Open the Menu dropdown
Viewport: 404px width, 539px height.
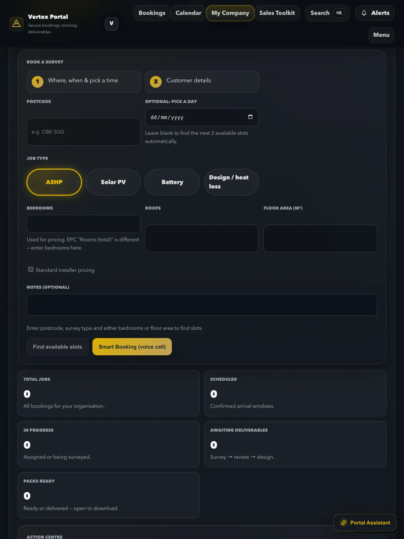pos(381,35)
